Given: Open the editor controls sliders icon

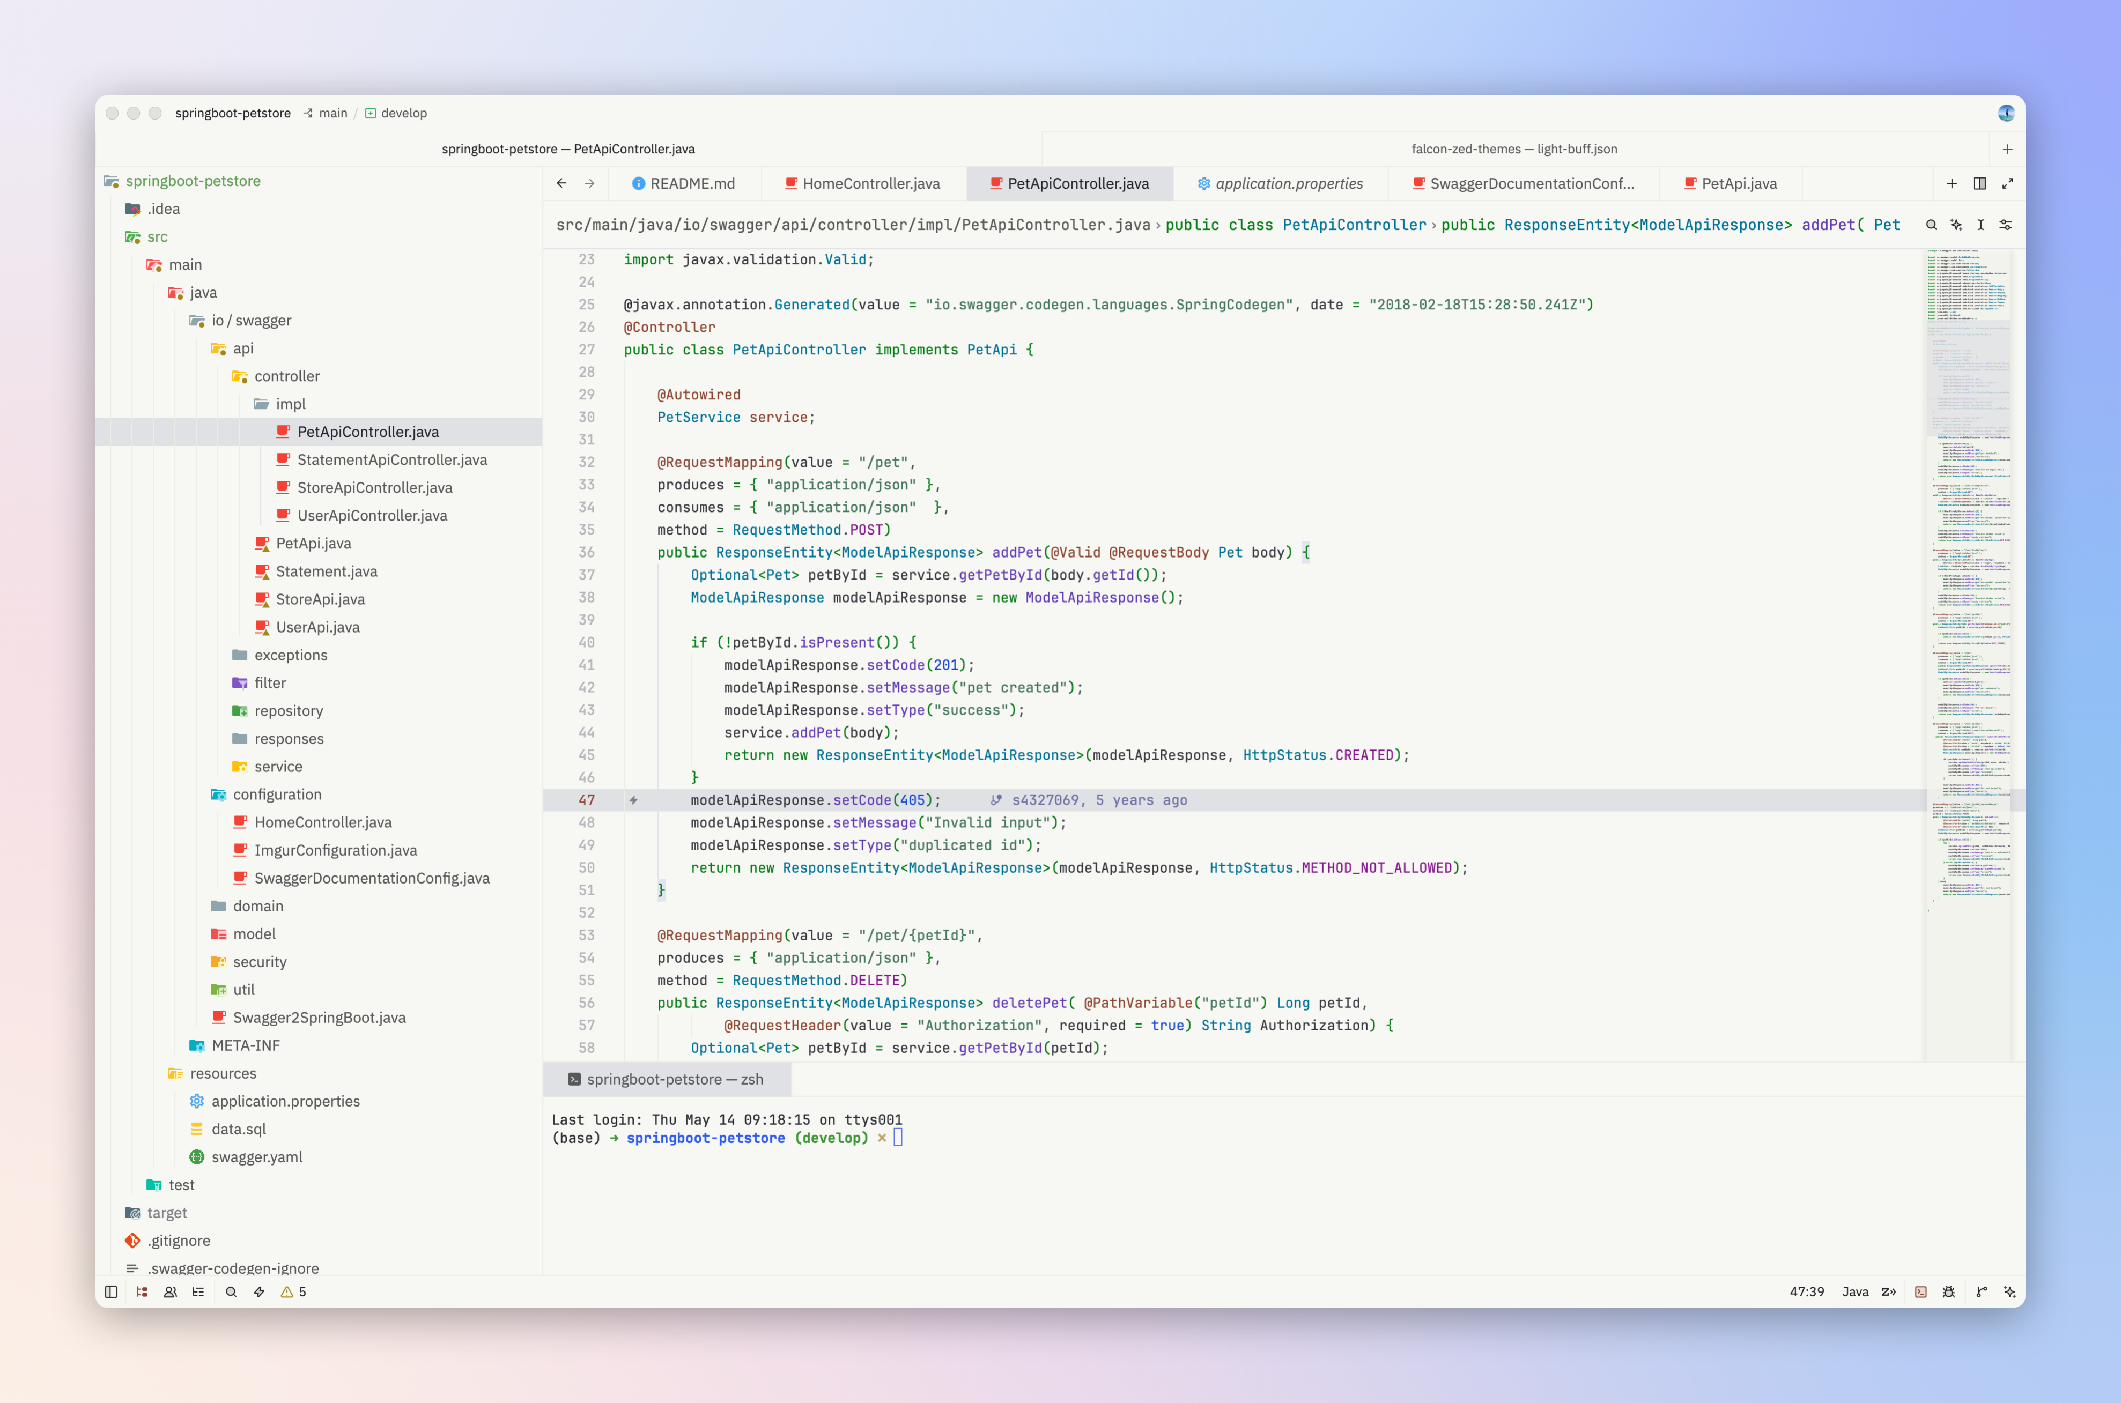Looking at the screenshot, I should click(x=2006, y=226).
